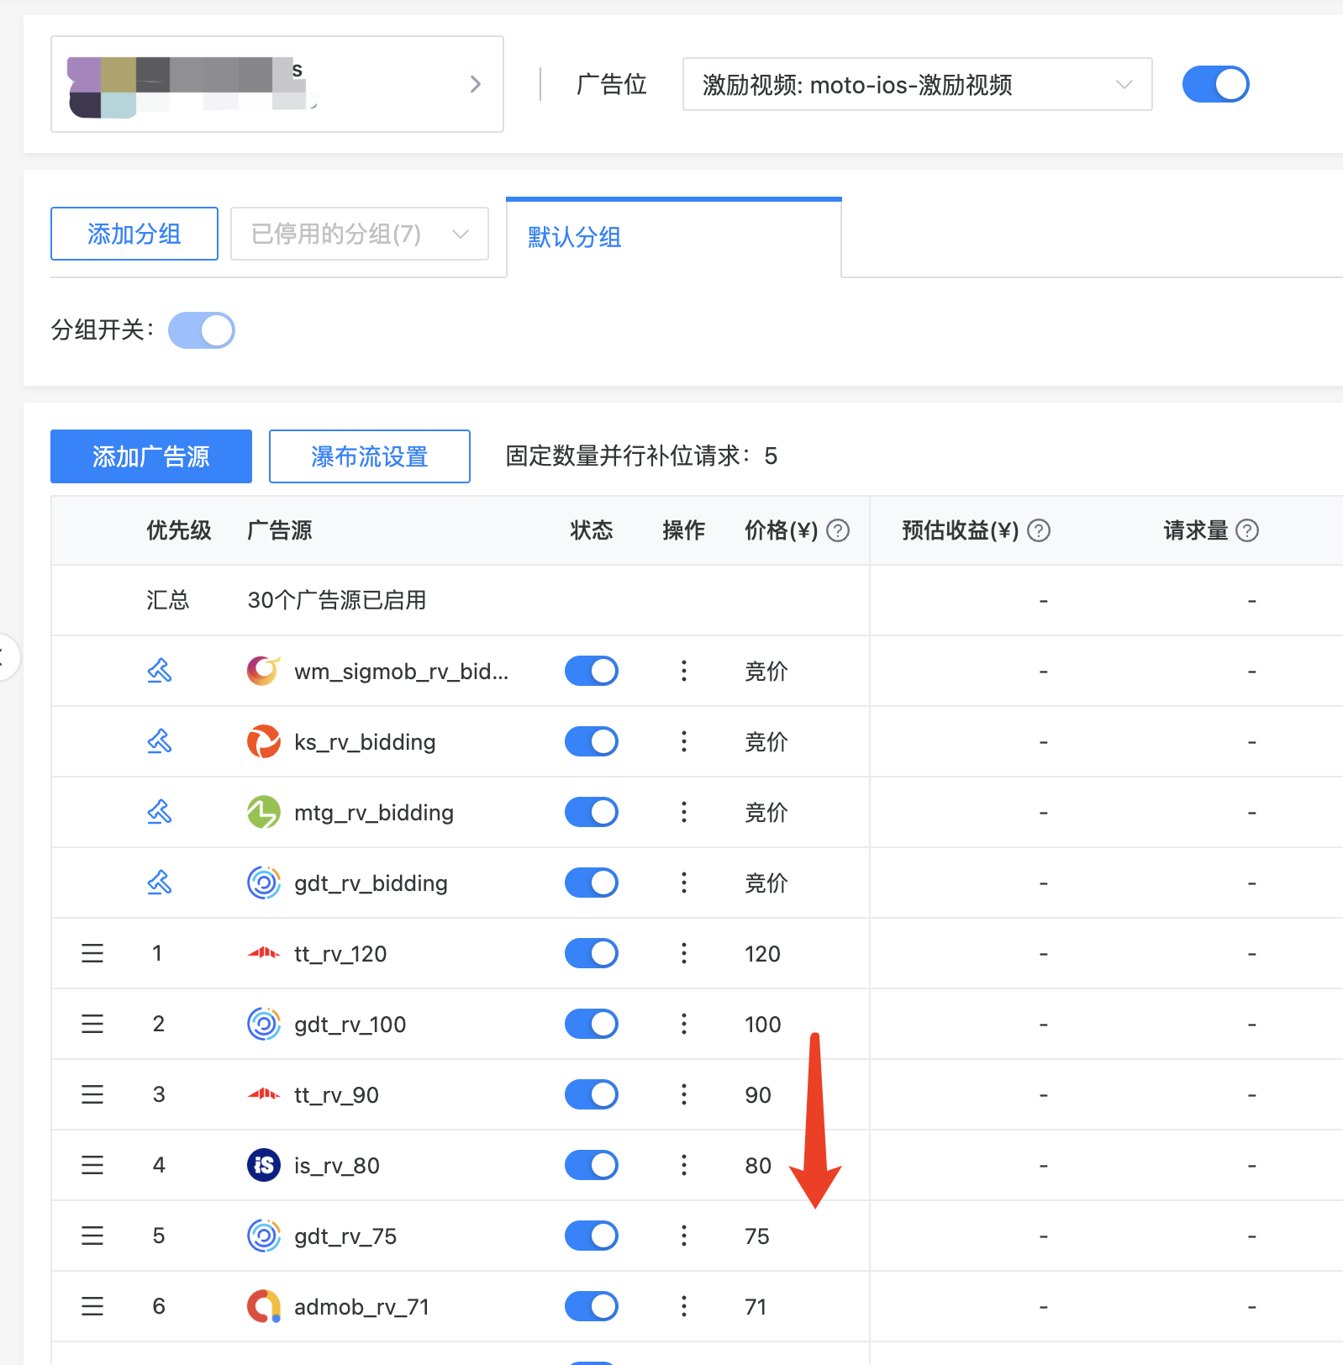Toggle is_rv_80 status switch

(592, 1165)
